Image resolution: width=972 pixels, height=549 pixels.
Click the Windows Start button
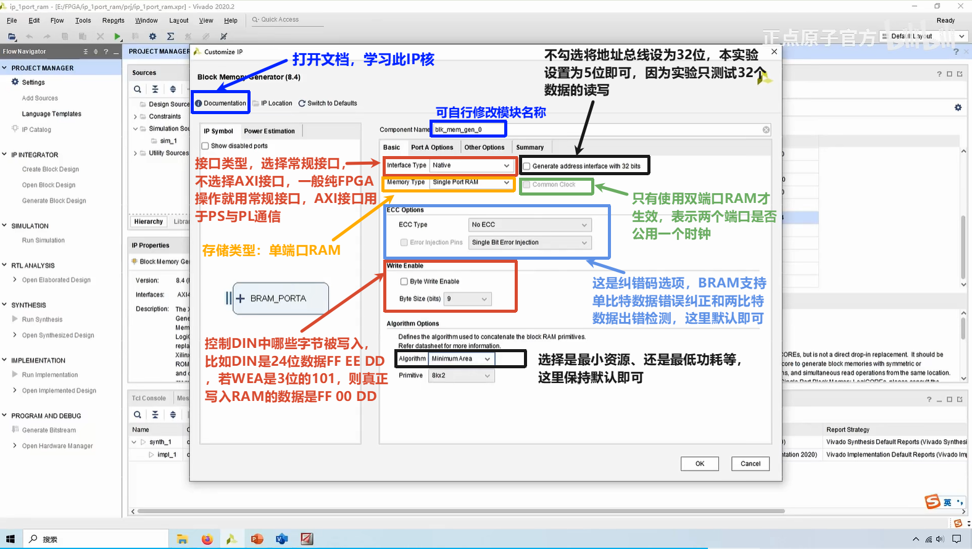[10, 539]
